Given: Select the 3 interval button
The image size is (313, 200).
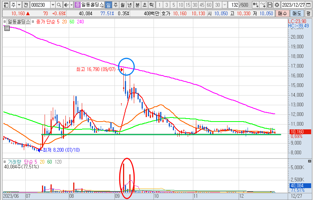Looking at the screenshot, I should (x=167, y=5).
